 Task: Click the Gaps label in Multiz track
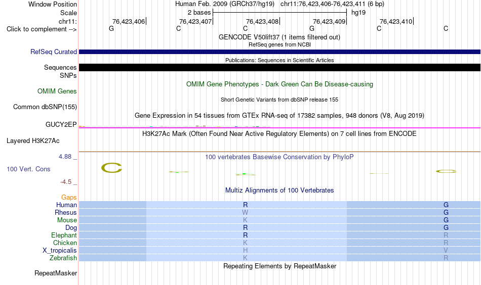[69, 198]
